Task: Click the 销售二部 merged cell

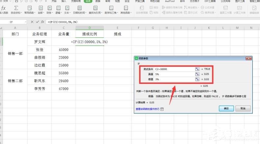Action: pos(15,81)
